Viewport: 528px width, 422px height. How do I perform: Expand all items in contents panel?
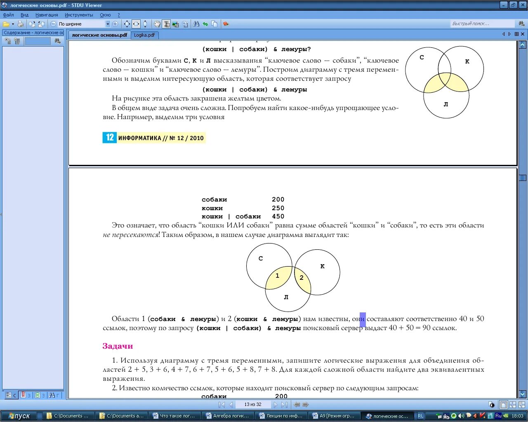click(x=8, y=41)
